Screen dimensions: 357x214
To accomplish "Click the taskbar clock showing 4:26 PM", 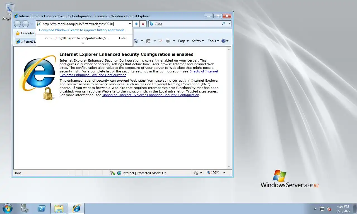I will click(x=343, y=209).
